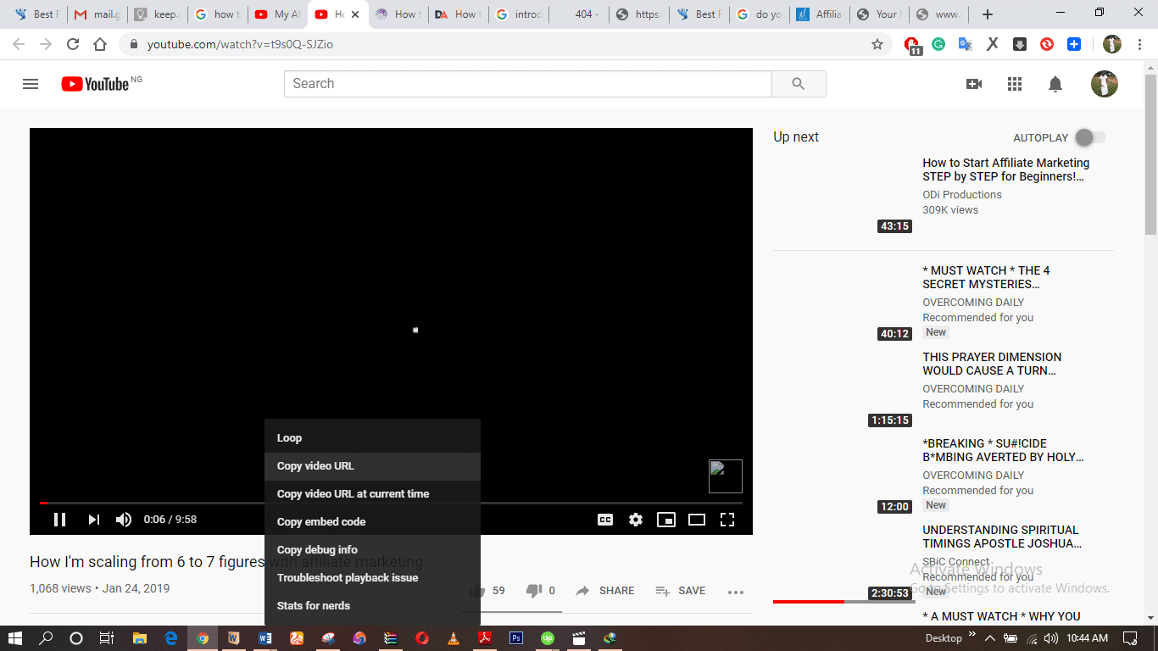
Task: Toggle the Autoplay switch
Action: (1090, 137)
